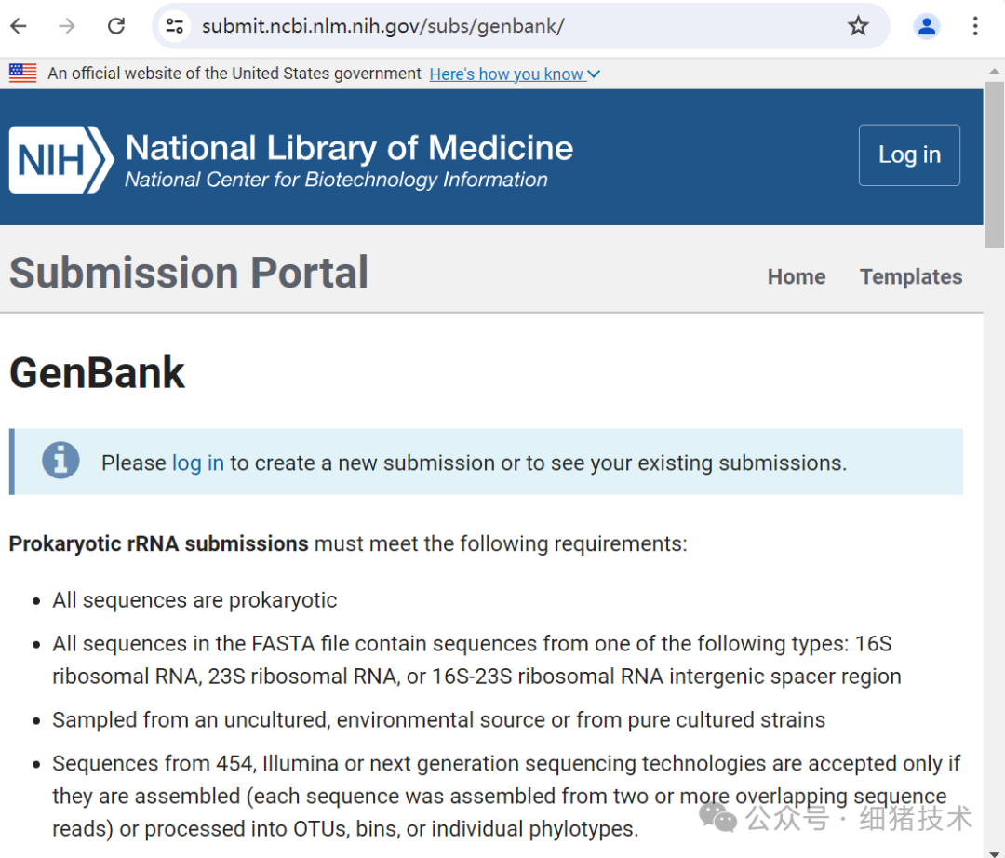Image resolution: width=1005 pixels, height=858 pixels.
Task: Reload the GenBank submission page
Action: click(x=116, y=26)
